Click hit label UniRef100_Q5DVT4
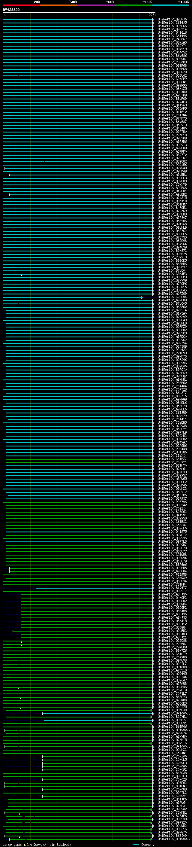192x847 pixels. coord(172,46)
